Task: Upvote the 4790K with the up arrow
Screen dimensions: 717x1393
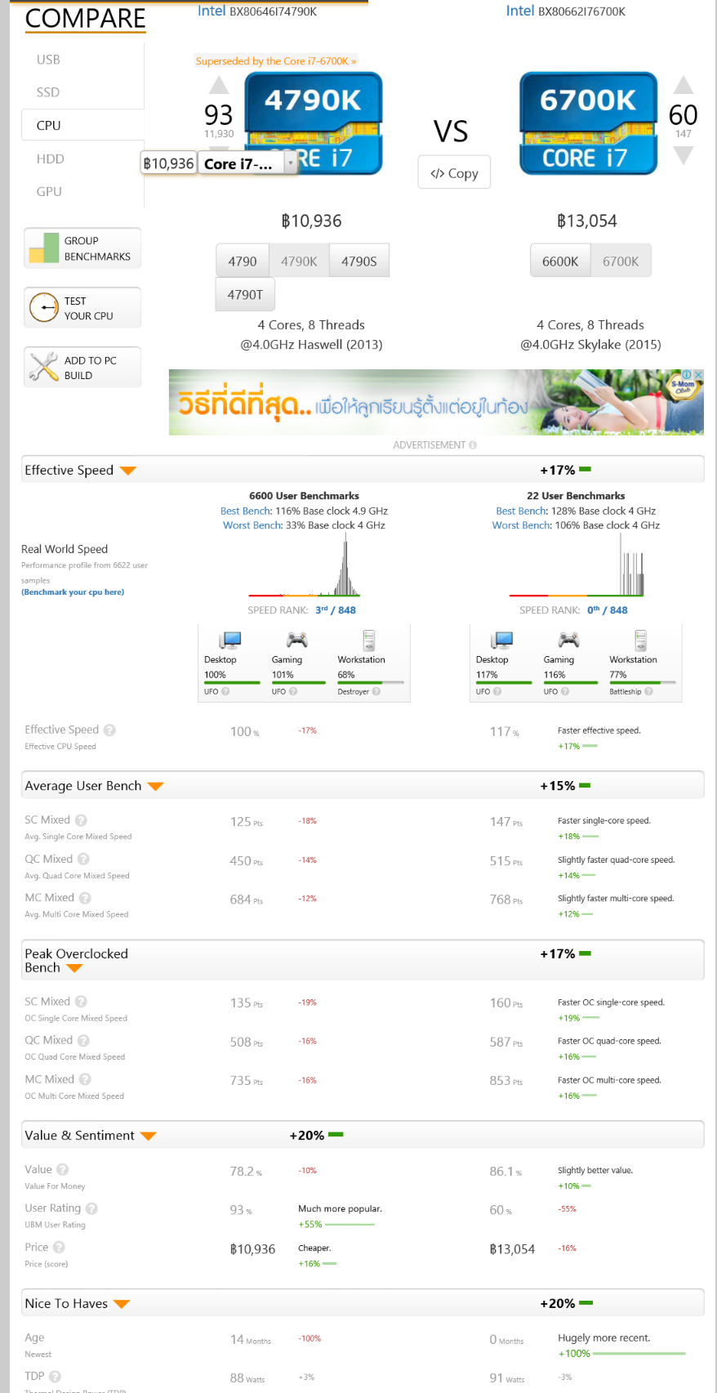Action: click(219, 85)
